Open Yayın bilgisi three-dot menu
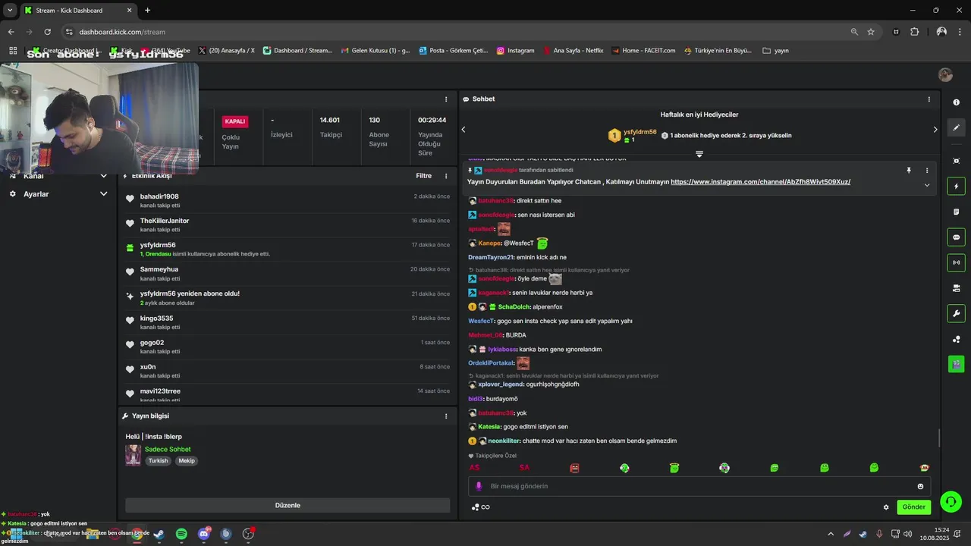The image size is (971, 546). point(446,416)
